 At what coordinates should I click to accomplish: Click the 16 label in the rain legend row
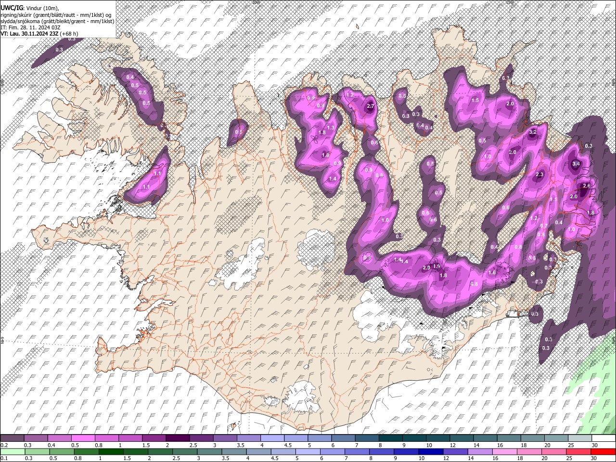[496, 458]
